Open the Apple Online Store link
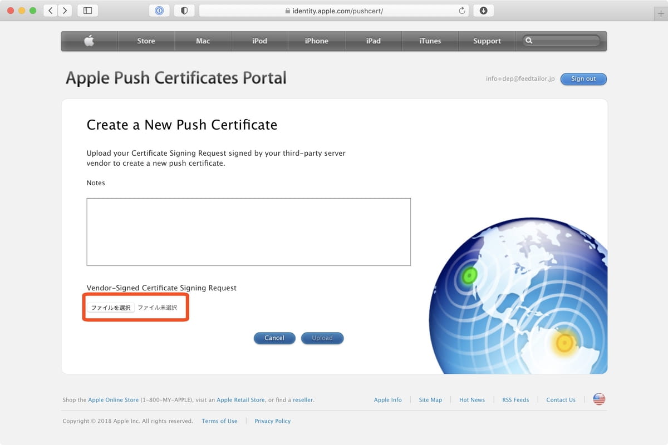The height and width of the screenshot is (445, 668). click(x=114, y=400)
